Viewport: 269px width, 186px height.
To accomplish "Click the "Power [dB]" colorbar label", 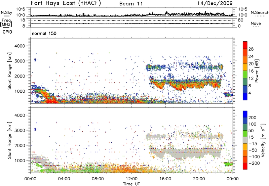I will click(257, 71).
